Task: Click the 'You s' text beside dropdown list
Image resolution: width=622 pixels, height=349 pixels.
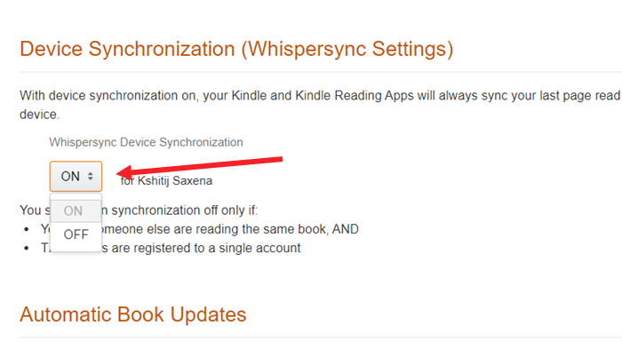Action: point(35,210)
